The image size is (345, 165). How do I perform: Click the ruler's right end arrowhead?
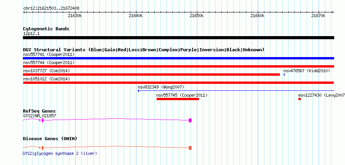point(333,12)
